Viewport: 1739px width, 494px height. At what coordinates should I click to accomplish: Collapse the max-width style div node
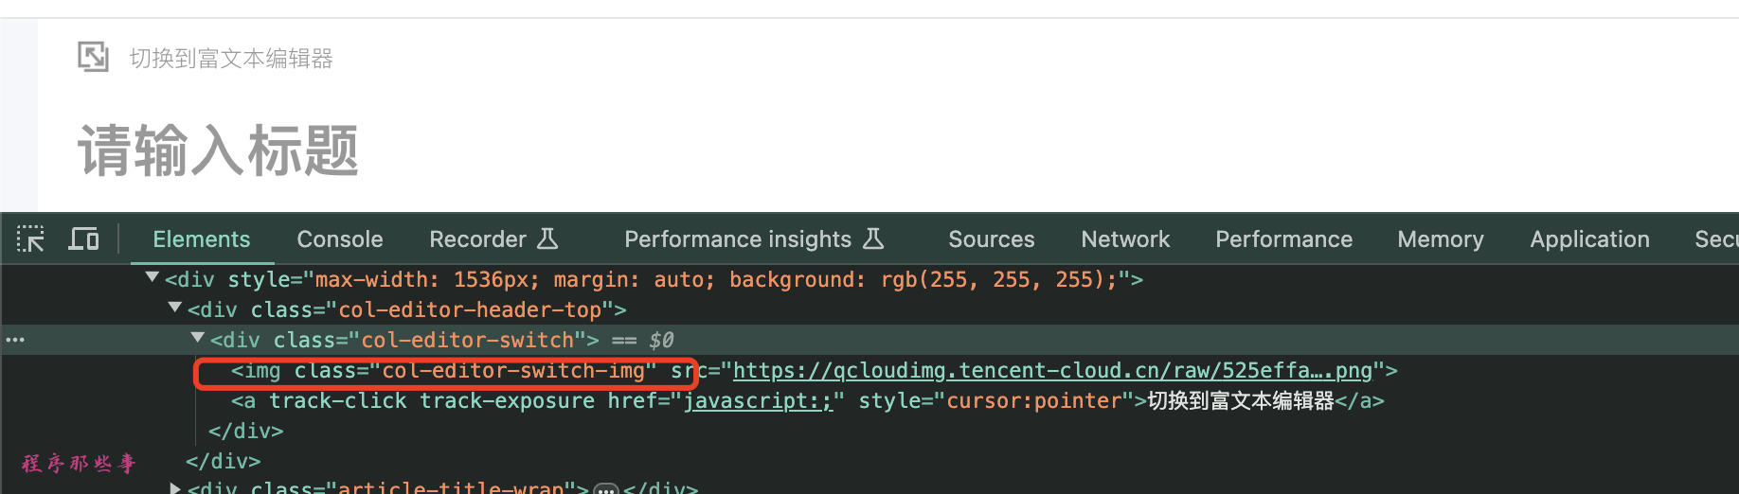click(x=152, y=278)
